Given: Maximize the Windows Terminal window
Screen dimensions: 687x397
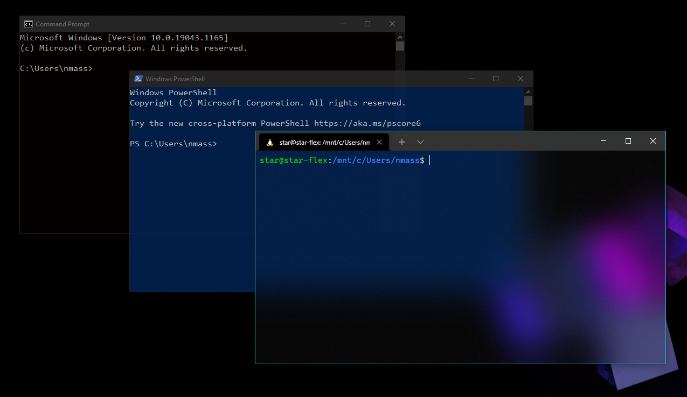Looking at the screenshot, I should coord(628,141).
